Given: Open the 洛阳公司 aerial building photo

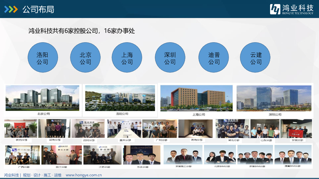Looking at the screenshot, I should pyautogui.click(x=120, y=98).
